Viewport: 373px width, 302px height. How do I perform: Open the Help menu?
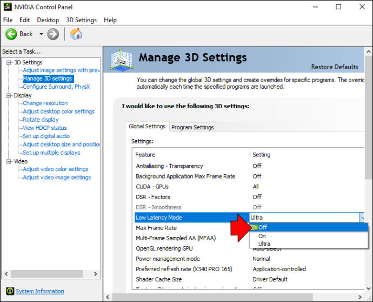(110, 20)
